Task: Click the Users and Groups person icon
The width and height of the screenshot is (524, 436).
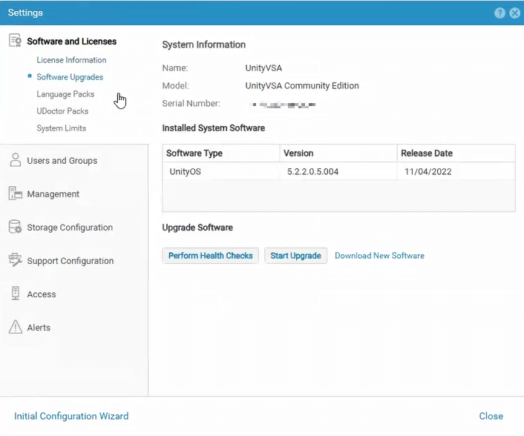Action: (15, 160)
